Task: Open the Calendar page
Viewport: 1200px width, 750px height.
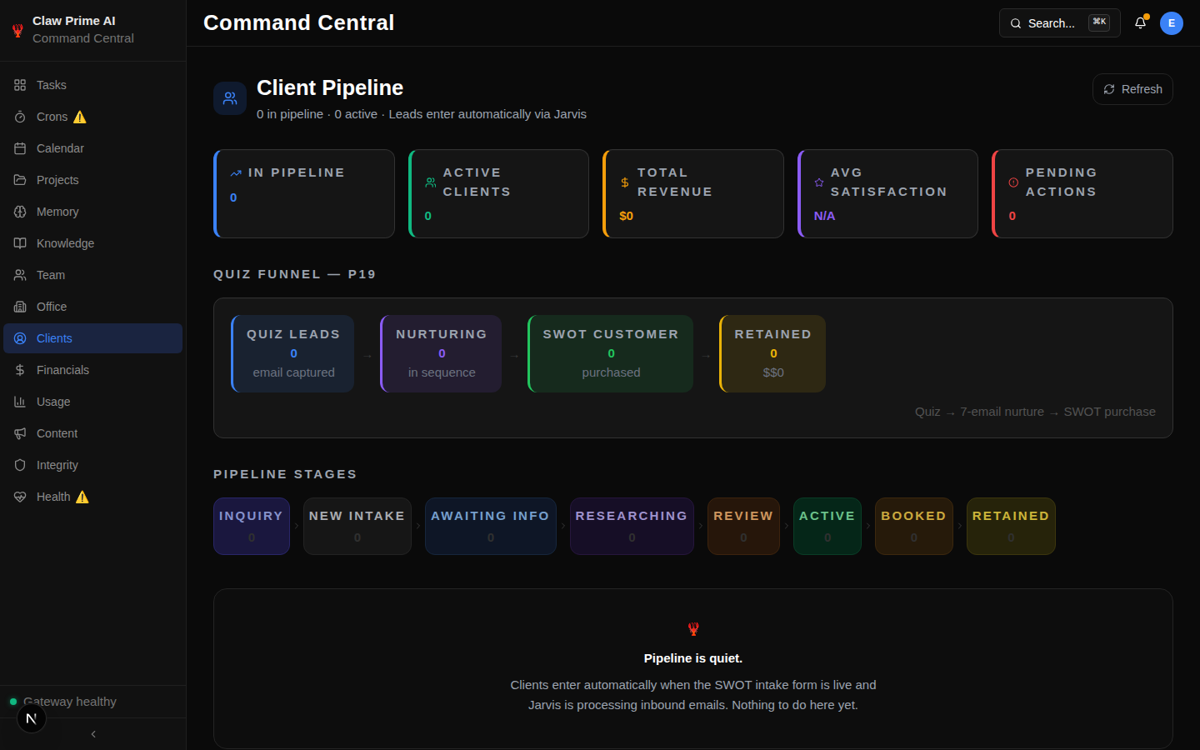Action: 93,148
